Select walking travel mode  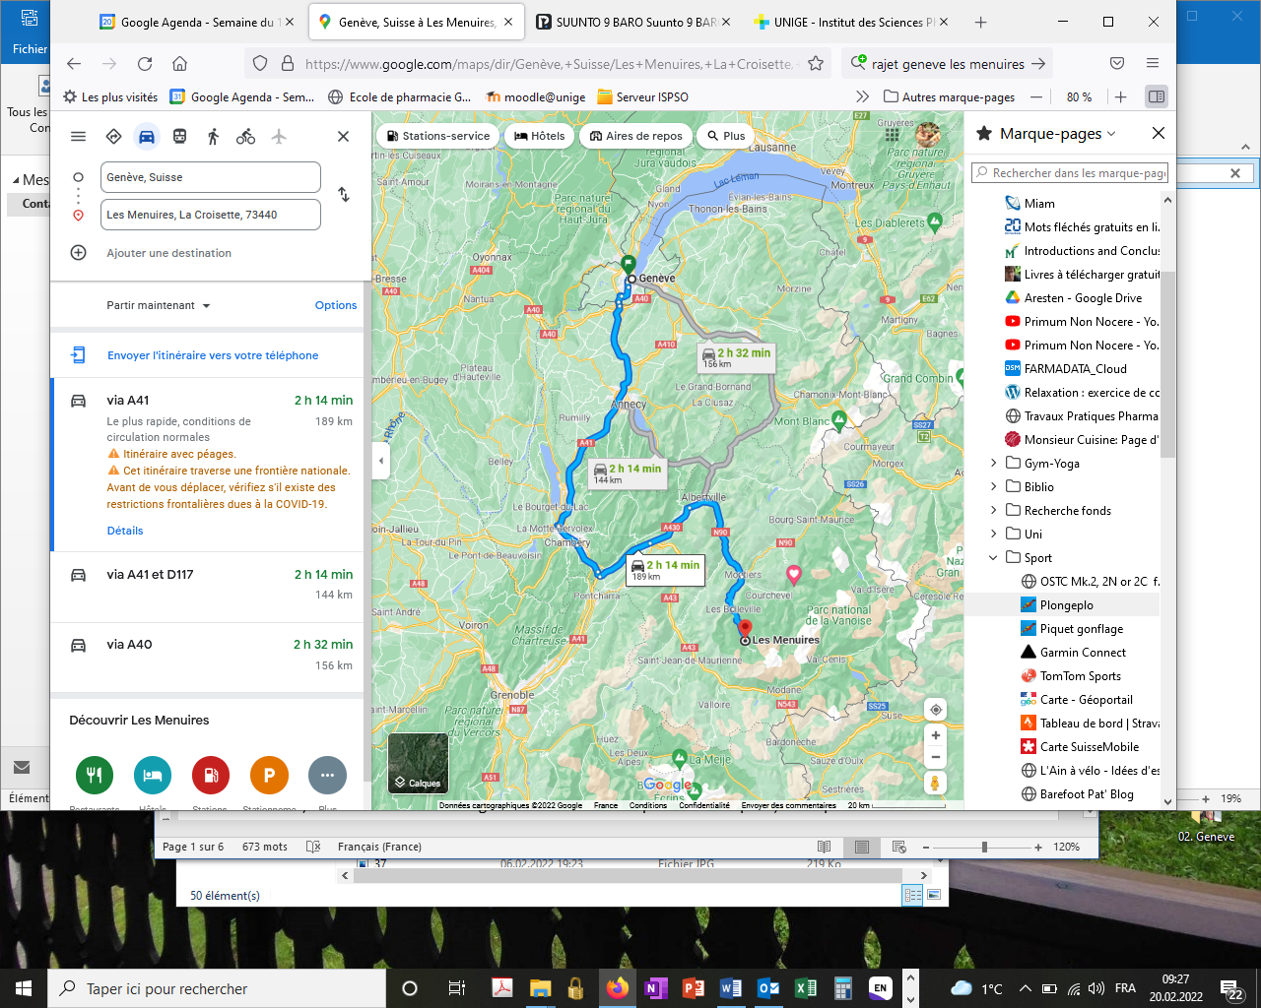(x=213, y=137)
